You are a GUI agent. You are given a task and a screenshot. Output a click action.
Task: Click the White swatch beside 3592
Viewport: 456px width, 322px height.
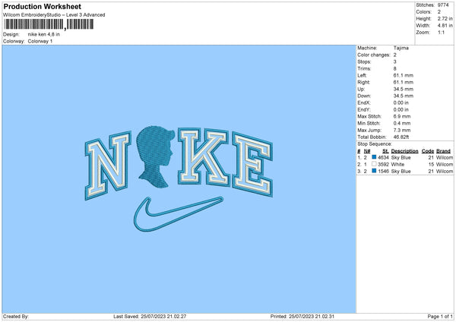pyautogui.click(x=374, y=164)
